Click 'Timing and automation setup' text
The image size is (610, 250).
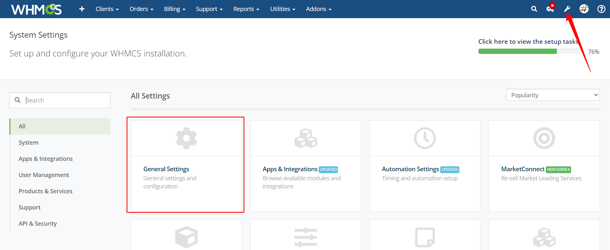tap(420, 178)
